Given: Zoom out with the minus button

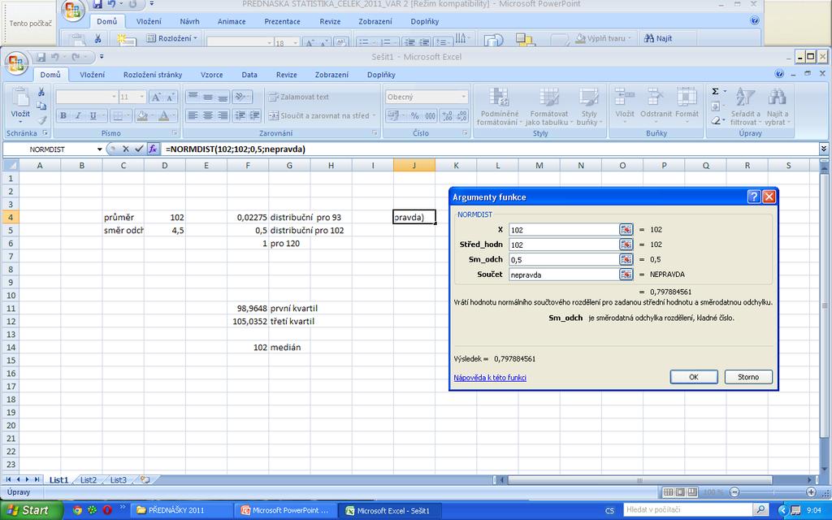Looking at the screenshot, I should pos(734,492).
